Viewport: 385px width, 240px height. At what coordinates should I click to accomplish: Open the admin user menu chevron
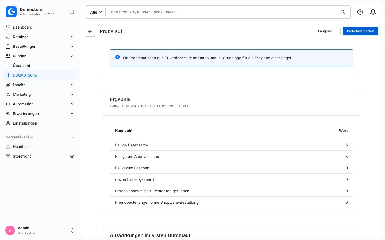(x=72, y=230)
